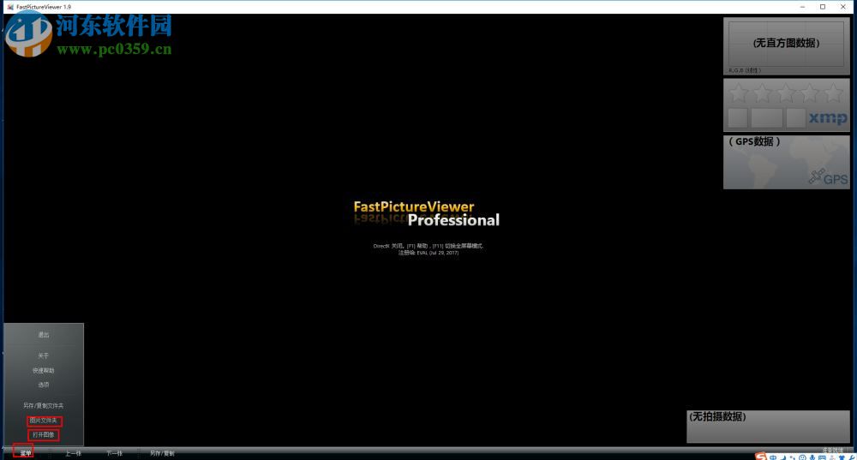Screen dimensions: 857x460
Task: Open the 无拍摄数据 shooting info panel
Action: click(768, 426)
